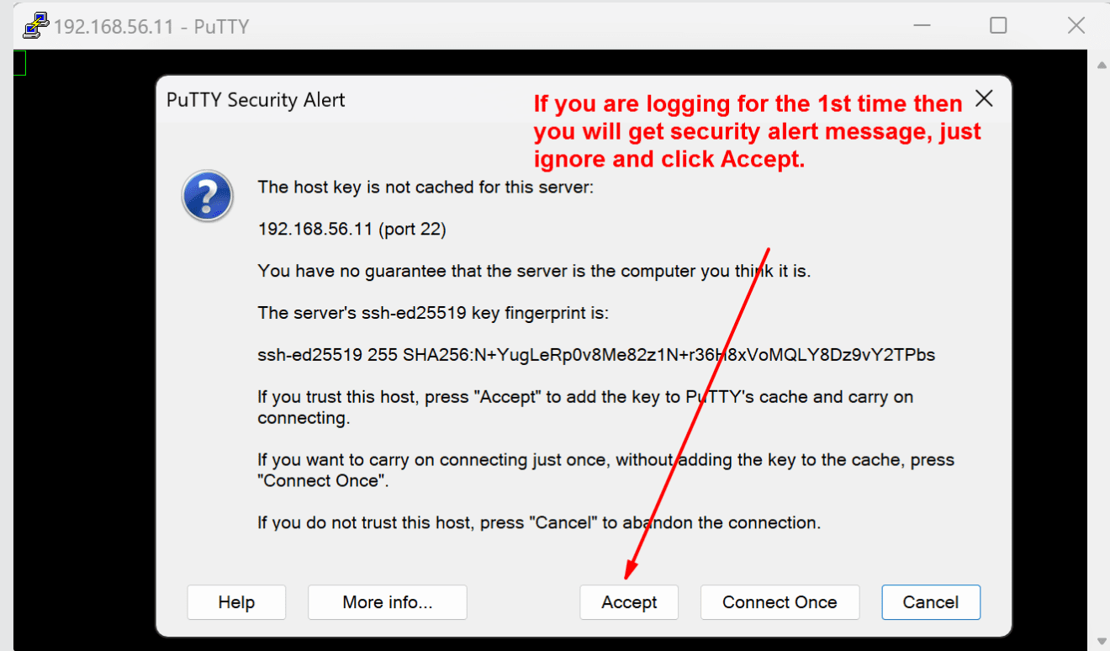The height and width of the screenshot is (651, 1110).
Task: Click the More info button
Action: pyautogui.click(x=387, y=602)
